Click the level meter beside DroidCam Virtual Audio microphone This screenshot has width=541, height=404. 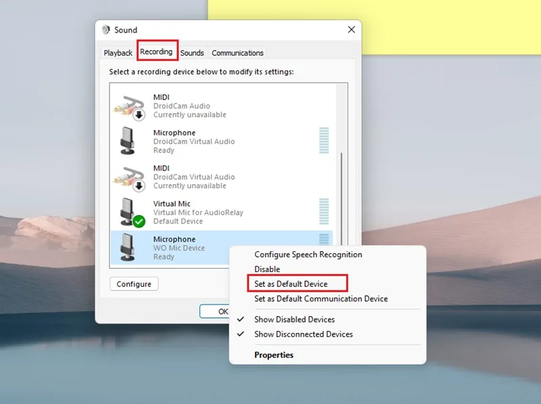coord(324,141)
